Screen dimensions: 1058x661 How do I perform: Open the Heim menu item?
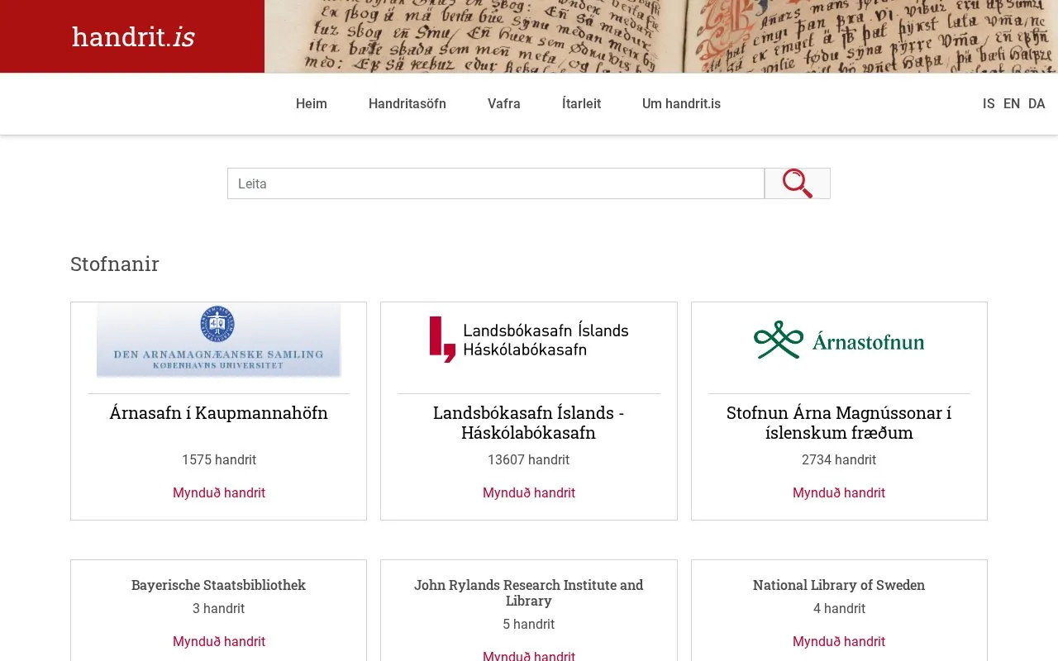[x=312, y=103]
